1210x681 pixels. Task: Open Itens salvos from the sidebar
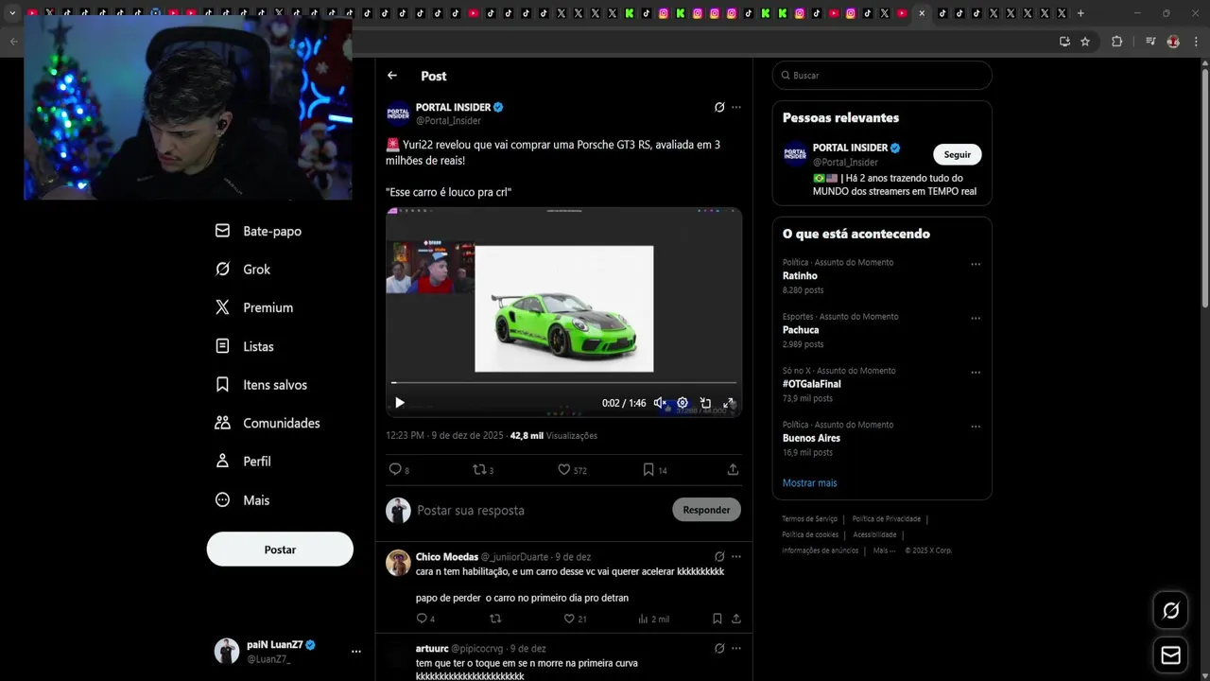261,385
